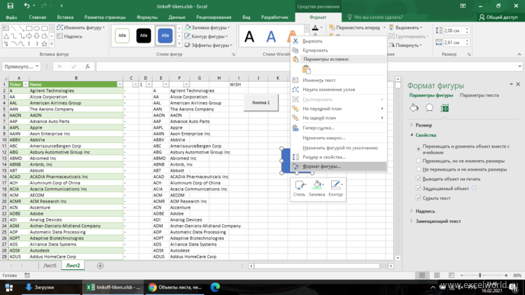The height and width of the screenshot is (295, 525).
Task: Click Общий доступ share button
Action: [498, 17]
